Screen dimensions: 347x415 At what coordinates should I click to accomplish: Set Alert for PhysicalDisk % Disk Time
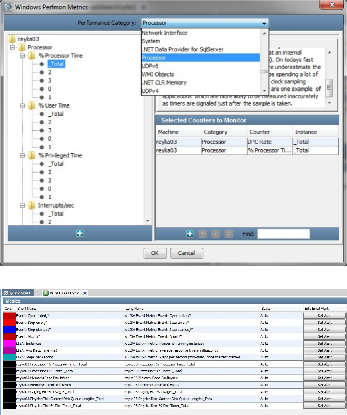coord(325,405)
